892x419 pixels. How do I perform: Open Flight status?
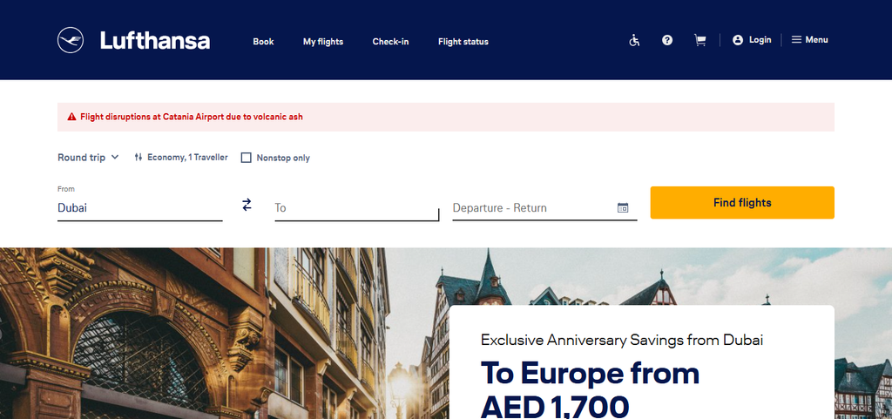463,42
